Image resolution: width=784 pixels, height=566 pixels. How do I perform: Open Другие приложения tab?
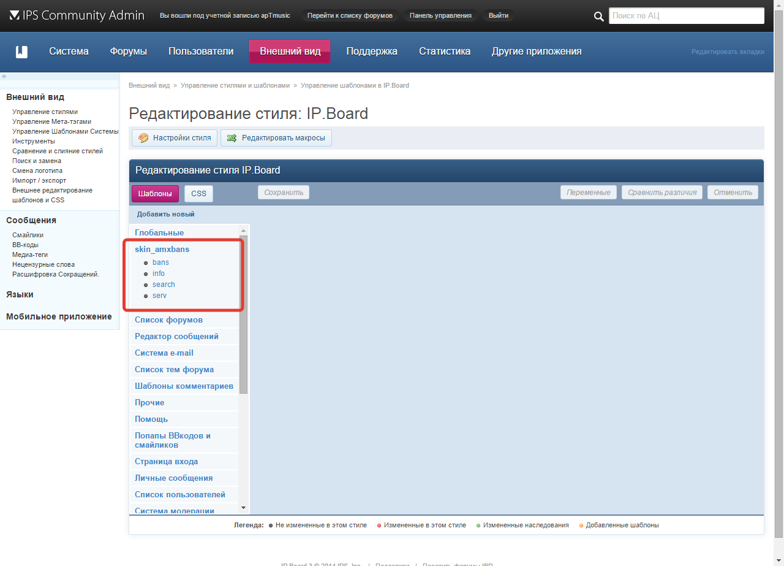[537, 52]
